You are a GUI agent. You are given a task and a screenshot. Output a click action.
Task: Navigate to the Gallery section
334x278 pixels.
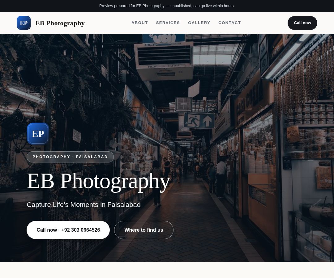click(x=199, y=23)
